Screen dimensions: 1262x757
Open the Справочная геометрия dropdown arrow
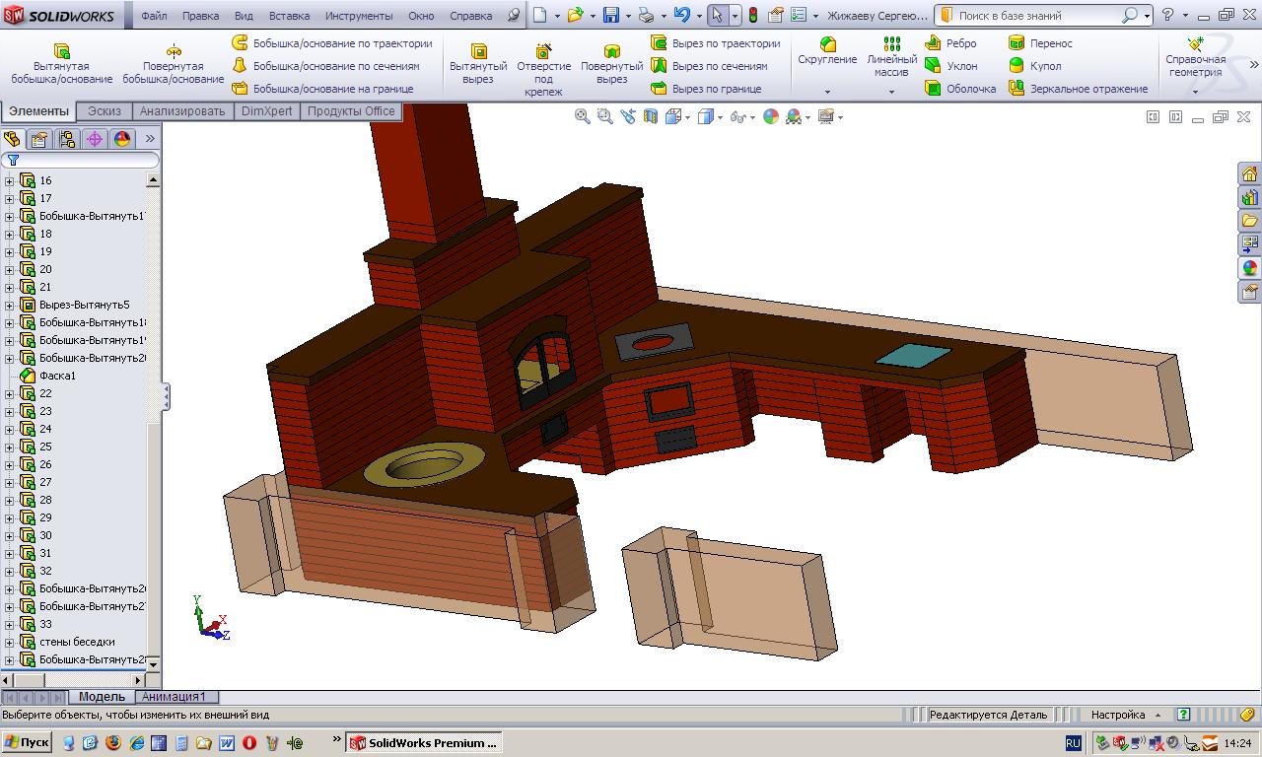(1195, 92)
